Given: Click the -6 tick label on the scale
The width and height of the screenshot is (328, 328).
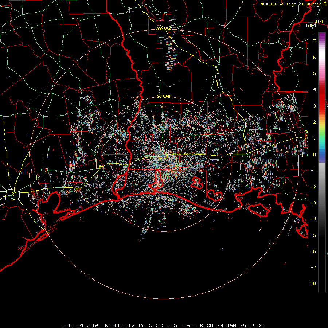Looking at the screenshot, I should point(313,251).
